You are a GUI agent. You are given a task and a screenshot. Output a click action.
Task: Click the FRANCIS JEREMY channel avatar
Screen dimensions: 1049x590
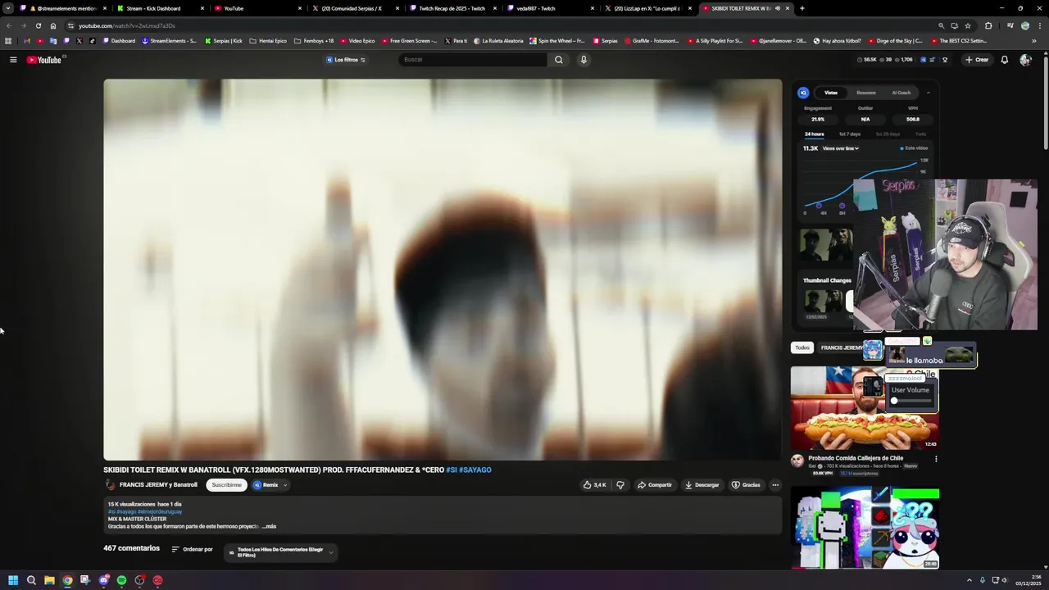tap(111, 485)
